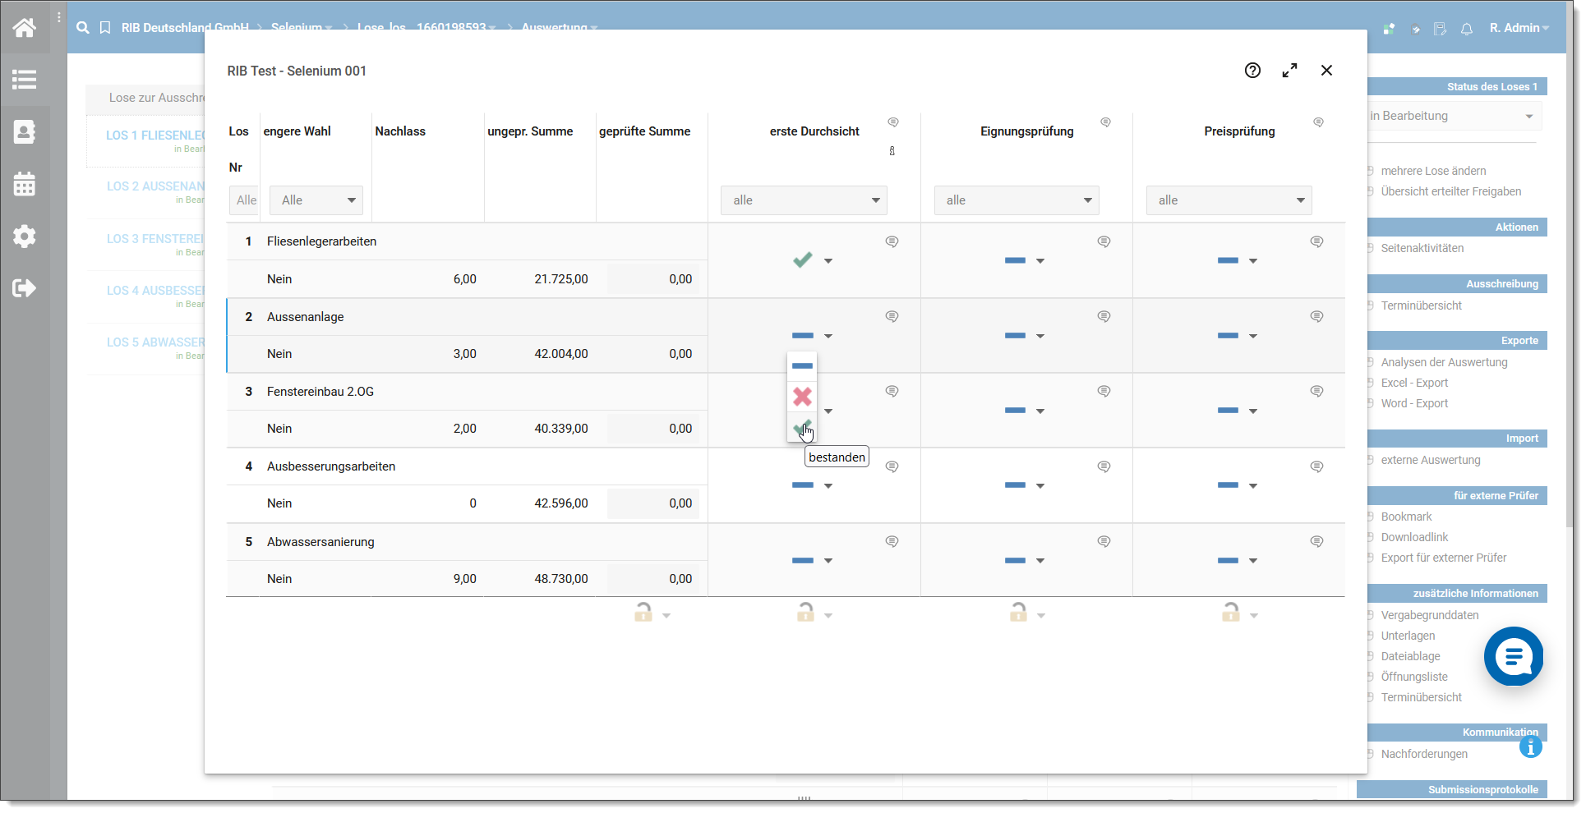Click the bookmark icon in the header
The height and width of the screenshot is (813, 1586).
(105, 28)
